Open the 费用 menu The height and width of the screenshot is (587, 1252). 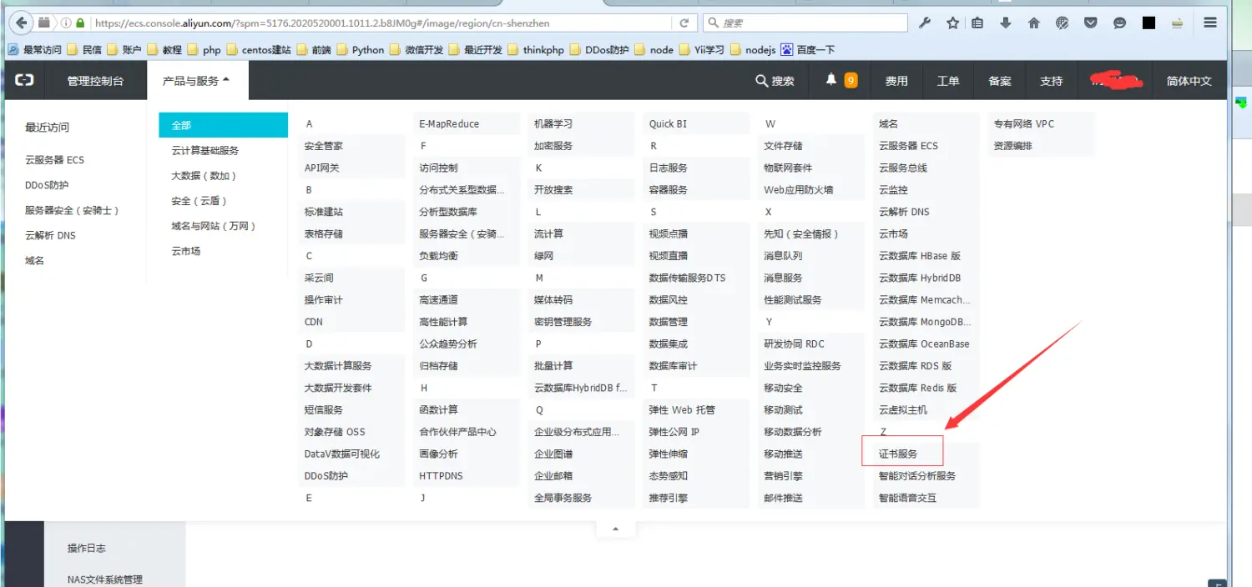[x=896, y=81]
